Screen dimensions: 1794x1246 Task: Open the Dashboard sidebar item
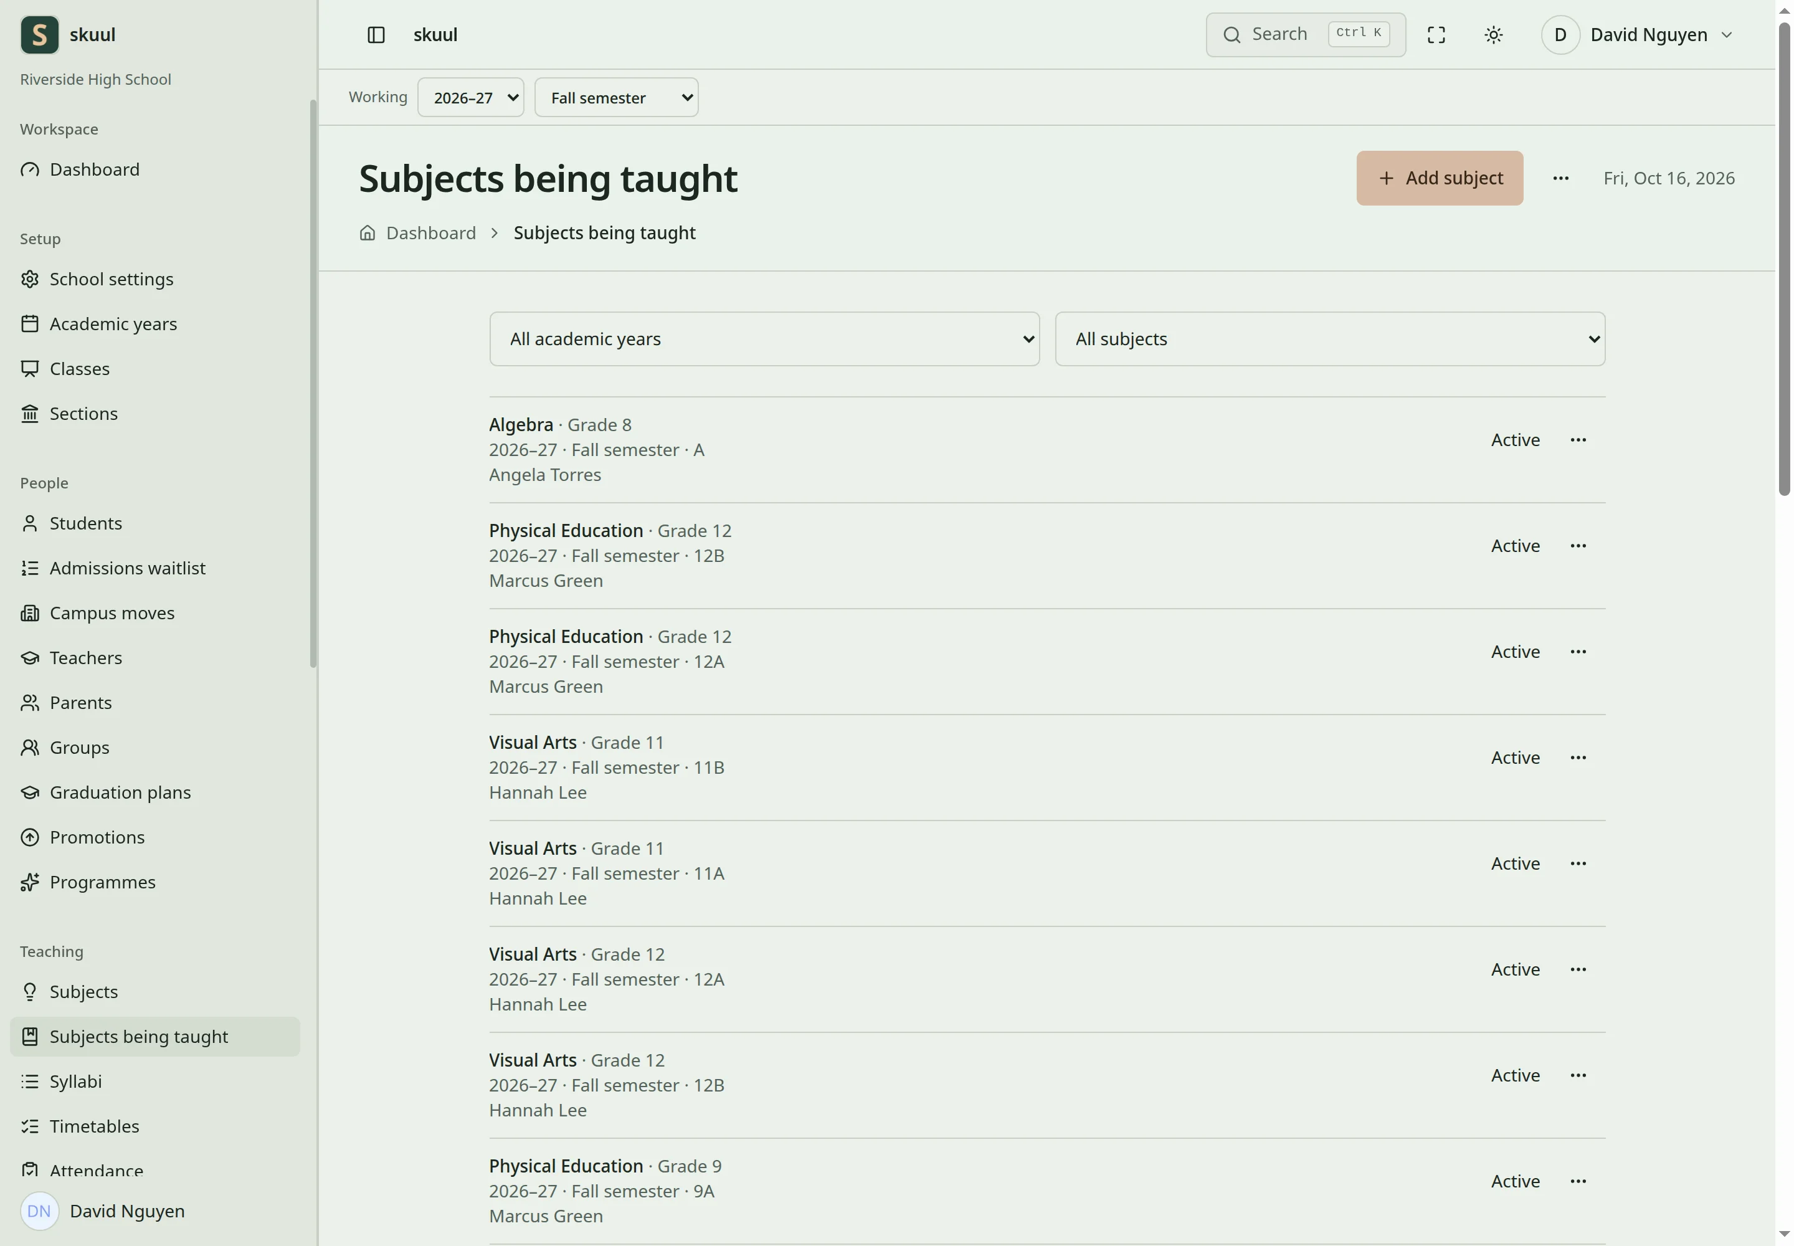pyautogui.click(x=154, y=169)
